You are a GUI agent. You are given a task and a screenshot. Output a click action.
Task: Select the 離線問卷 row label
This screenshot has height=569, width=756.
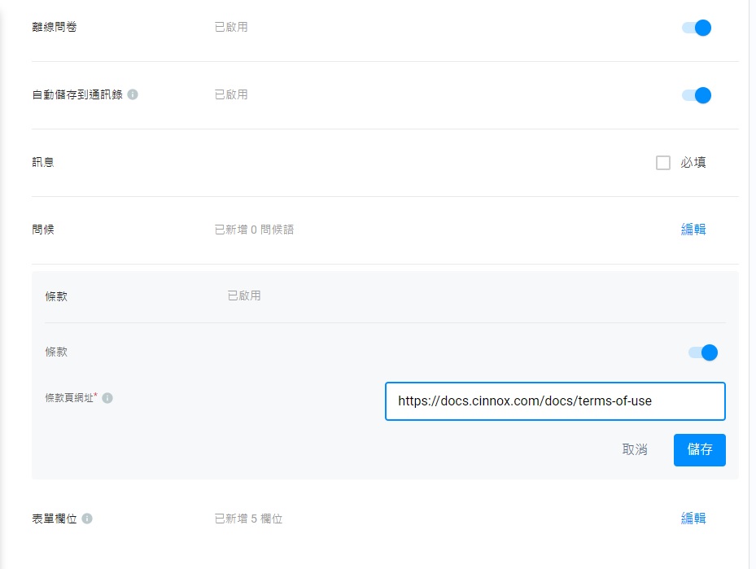point(55,28)
